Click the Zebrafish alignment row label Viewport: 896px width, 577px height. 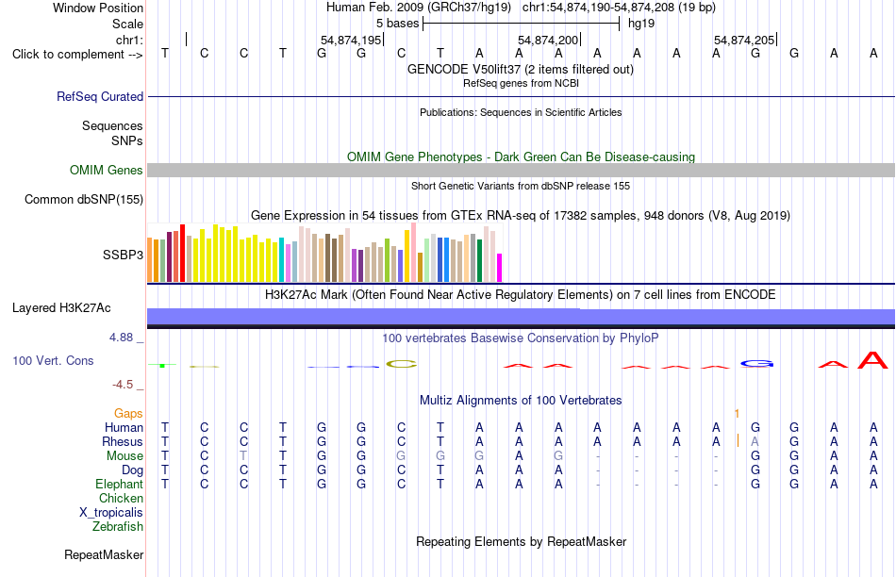click(118, 526)
